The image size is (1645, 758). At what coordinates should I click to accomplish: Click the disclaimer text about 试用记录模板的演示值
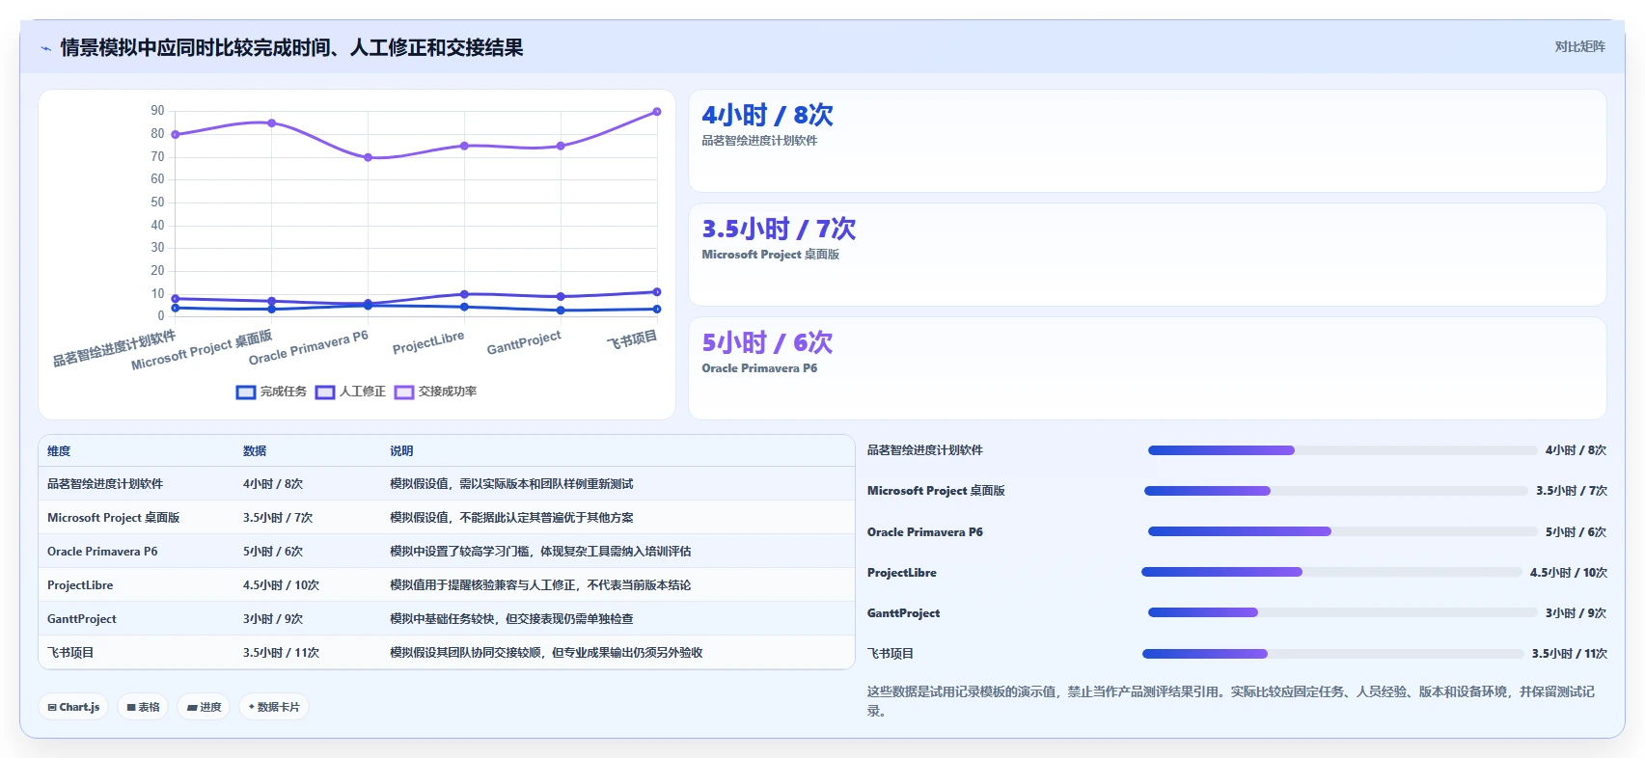pyautogui.click(x=1230, y=701)
